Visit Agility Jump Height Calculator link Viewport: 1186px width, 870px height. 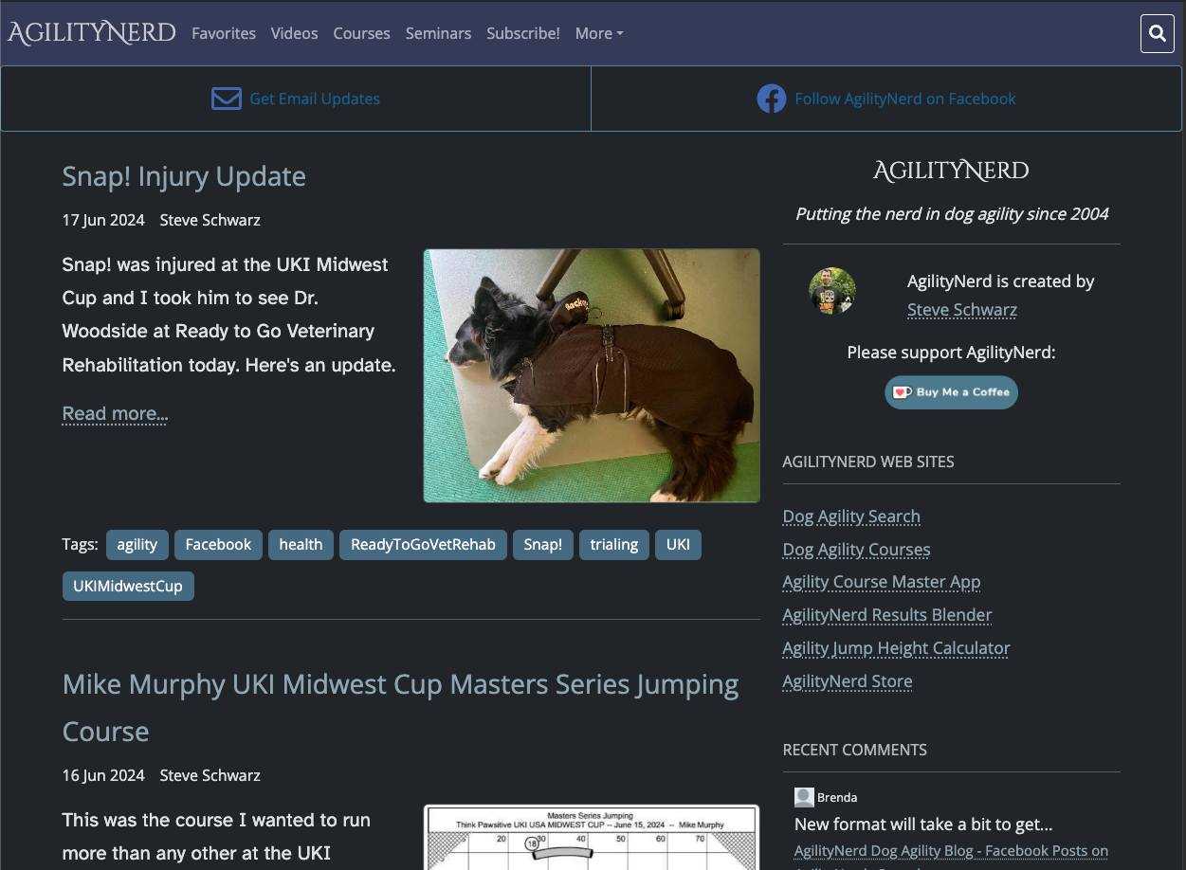point(896,648)
